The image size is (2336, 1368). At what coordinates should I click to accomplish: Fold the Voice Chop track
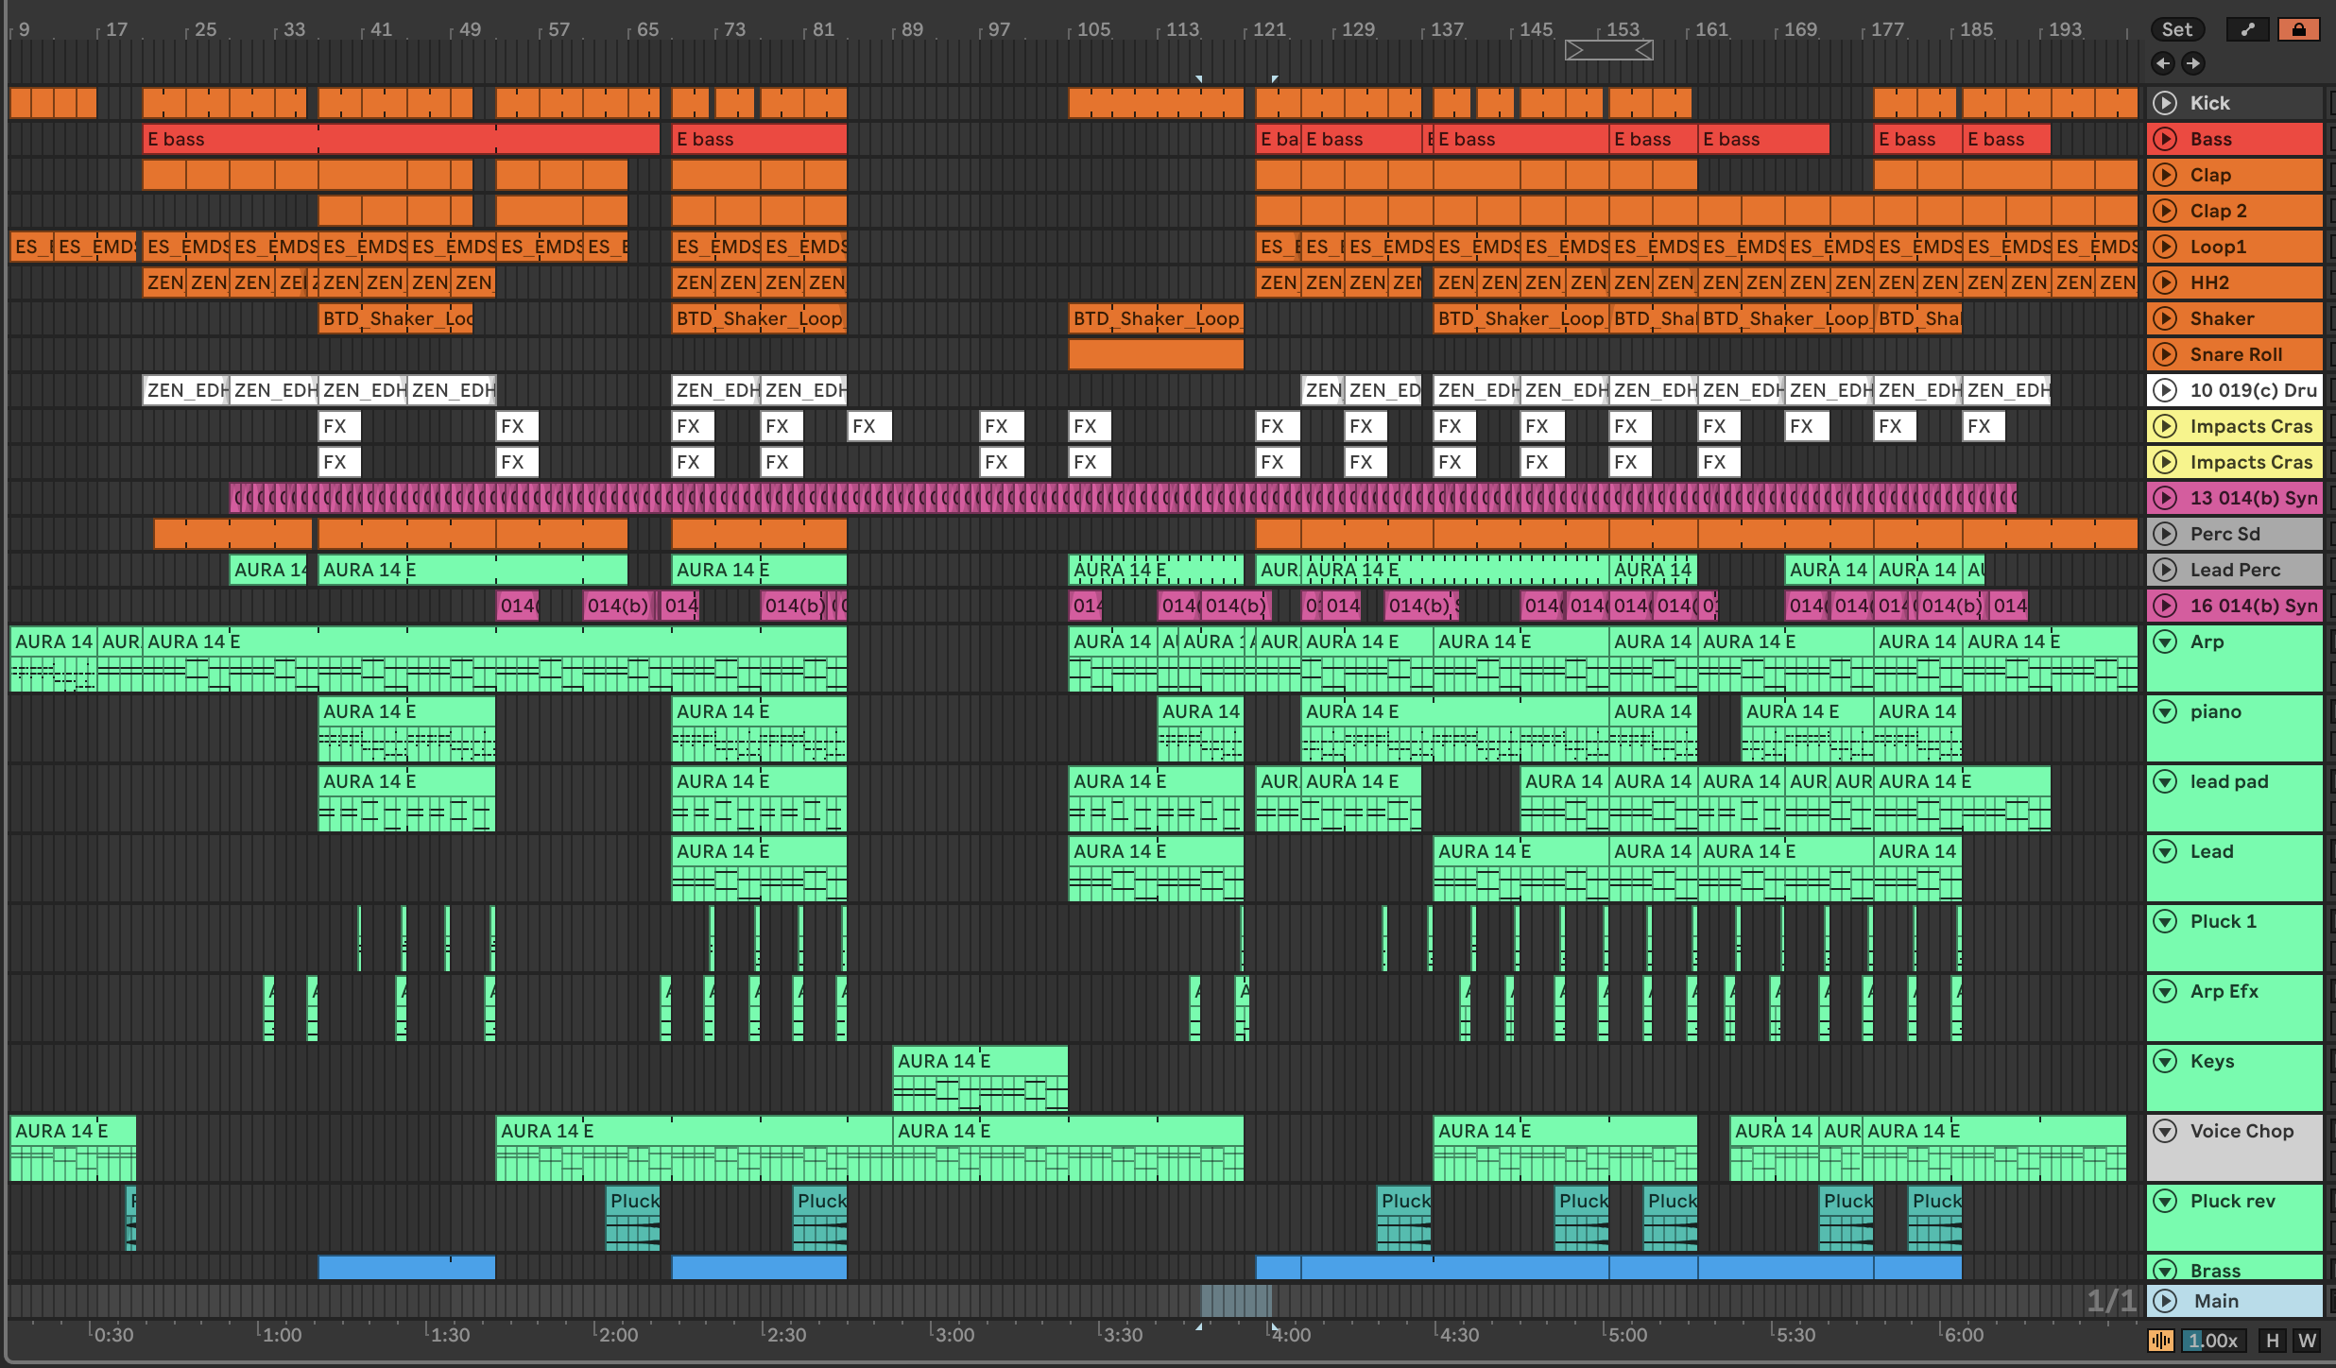(x=2165, y=1132)
